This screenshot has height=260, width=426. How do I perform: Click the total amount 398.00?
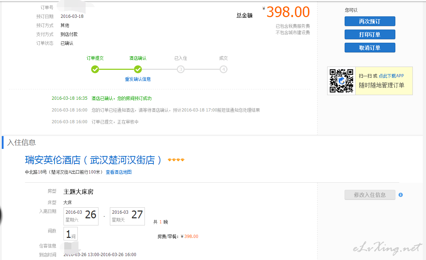288,12
